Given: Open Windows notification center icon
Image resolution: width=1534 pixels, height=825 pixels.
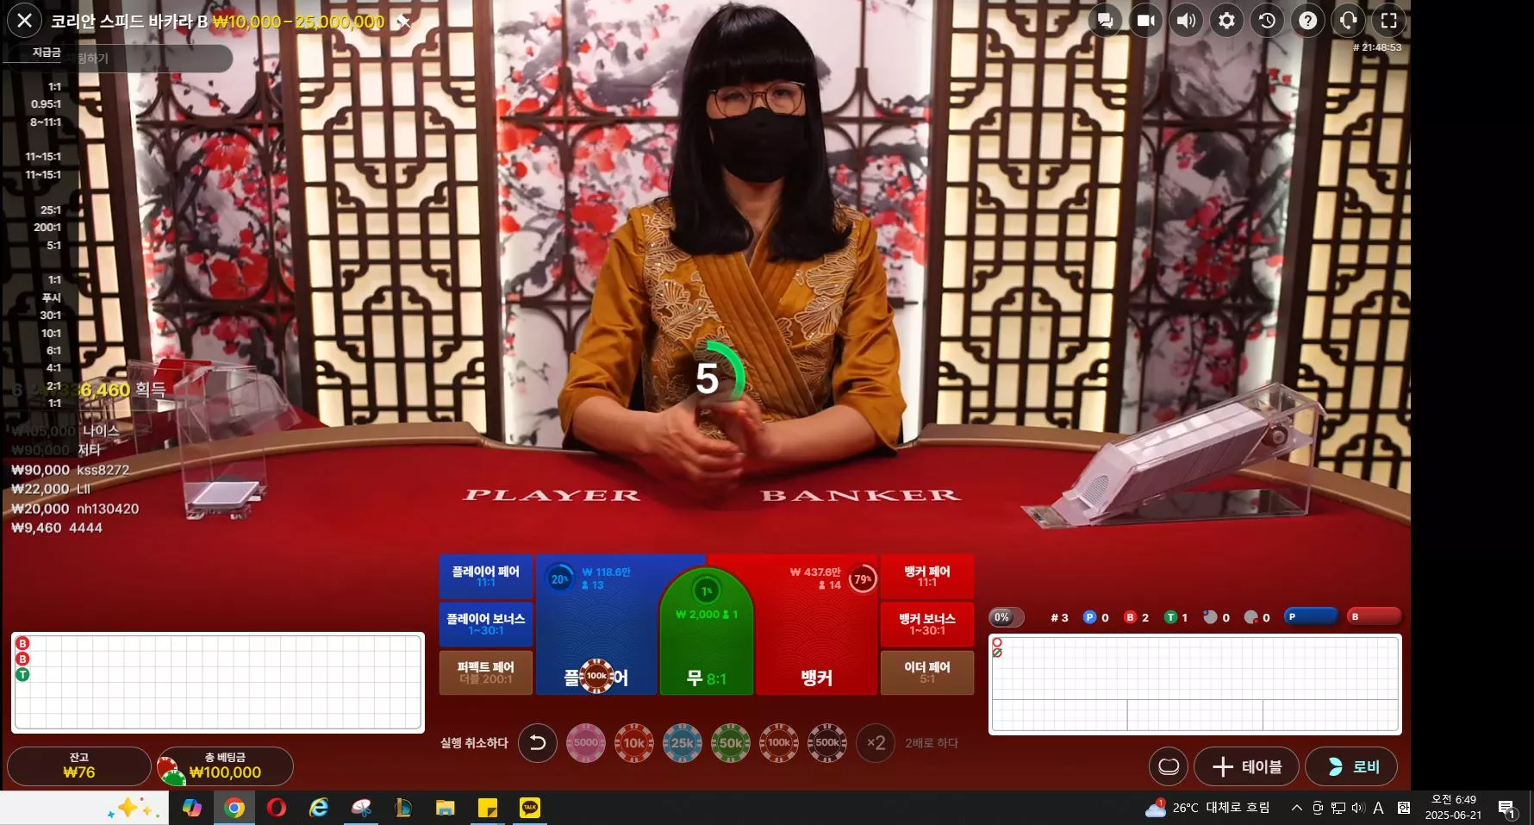Looking at the screenshot, I should 1506,808.
